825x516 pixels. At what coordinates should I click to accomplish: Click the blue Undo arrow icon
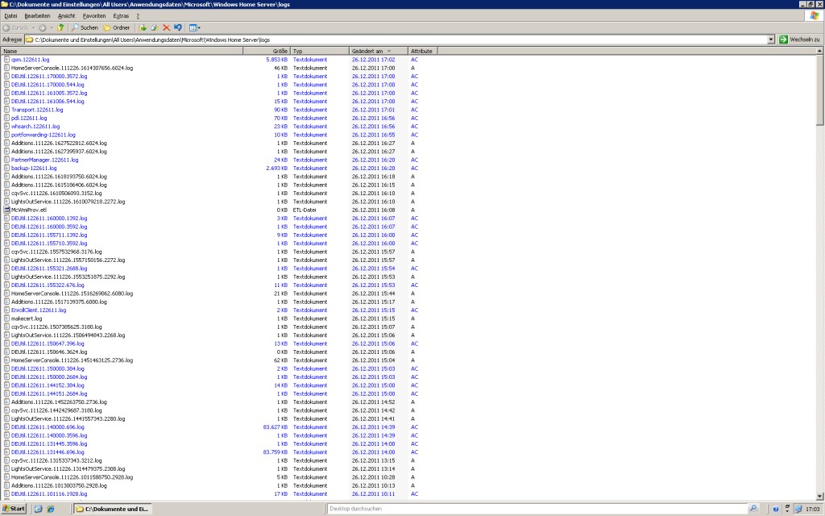(178, 27)
